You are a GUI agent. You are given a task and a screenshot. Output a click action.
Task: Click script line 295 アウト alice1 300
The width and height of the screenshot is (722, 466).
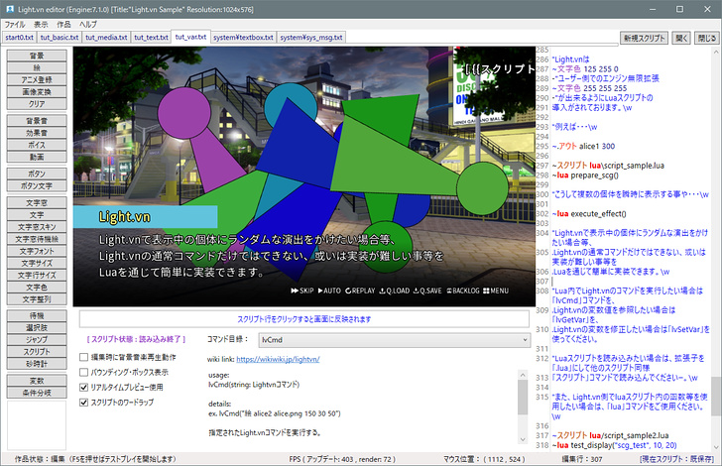tap(583, 146)
